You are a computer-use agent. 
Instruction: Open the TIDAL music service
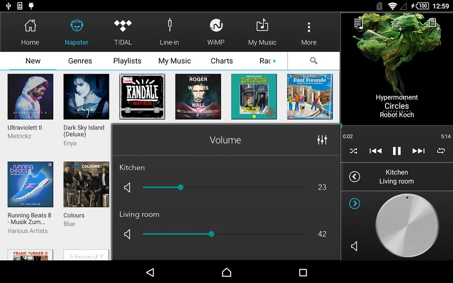(123, 32)
